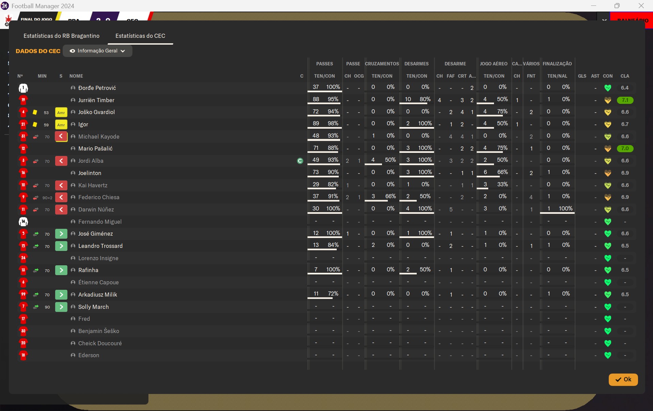Click the JOGO AÉREO column group header
653x411 pixels.
[494, 64]
